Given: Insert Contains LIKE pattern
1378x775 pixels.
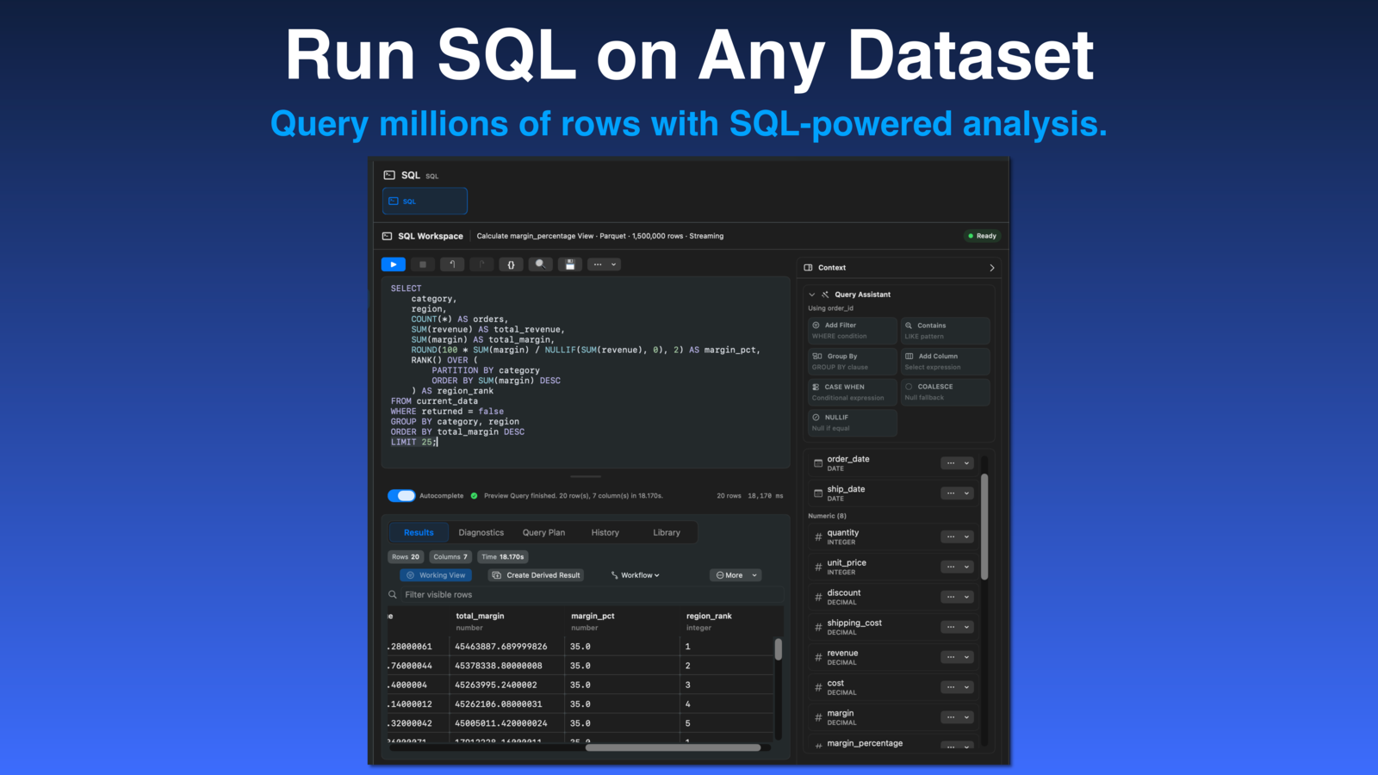Looking at the screenshot, I should [x=945, y=331].
